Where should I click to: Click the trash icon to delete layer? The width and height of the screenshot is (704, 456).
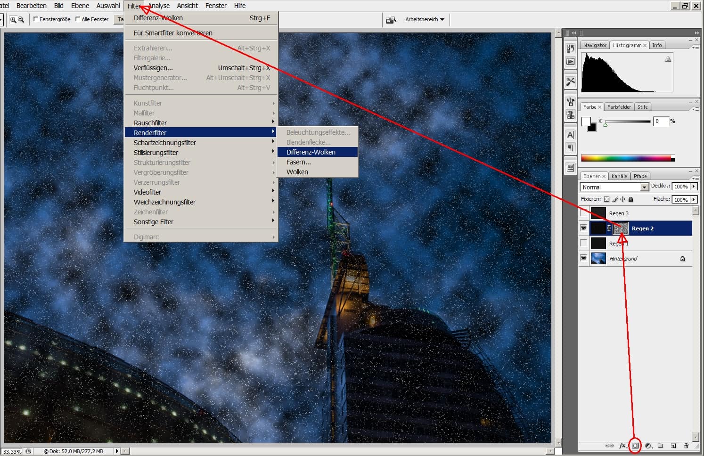click(686, 446)
